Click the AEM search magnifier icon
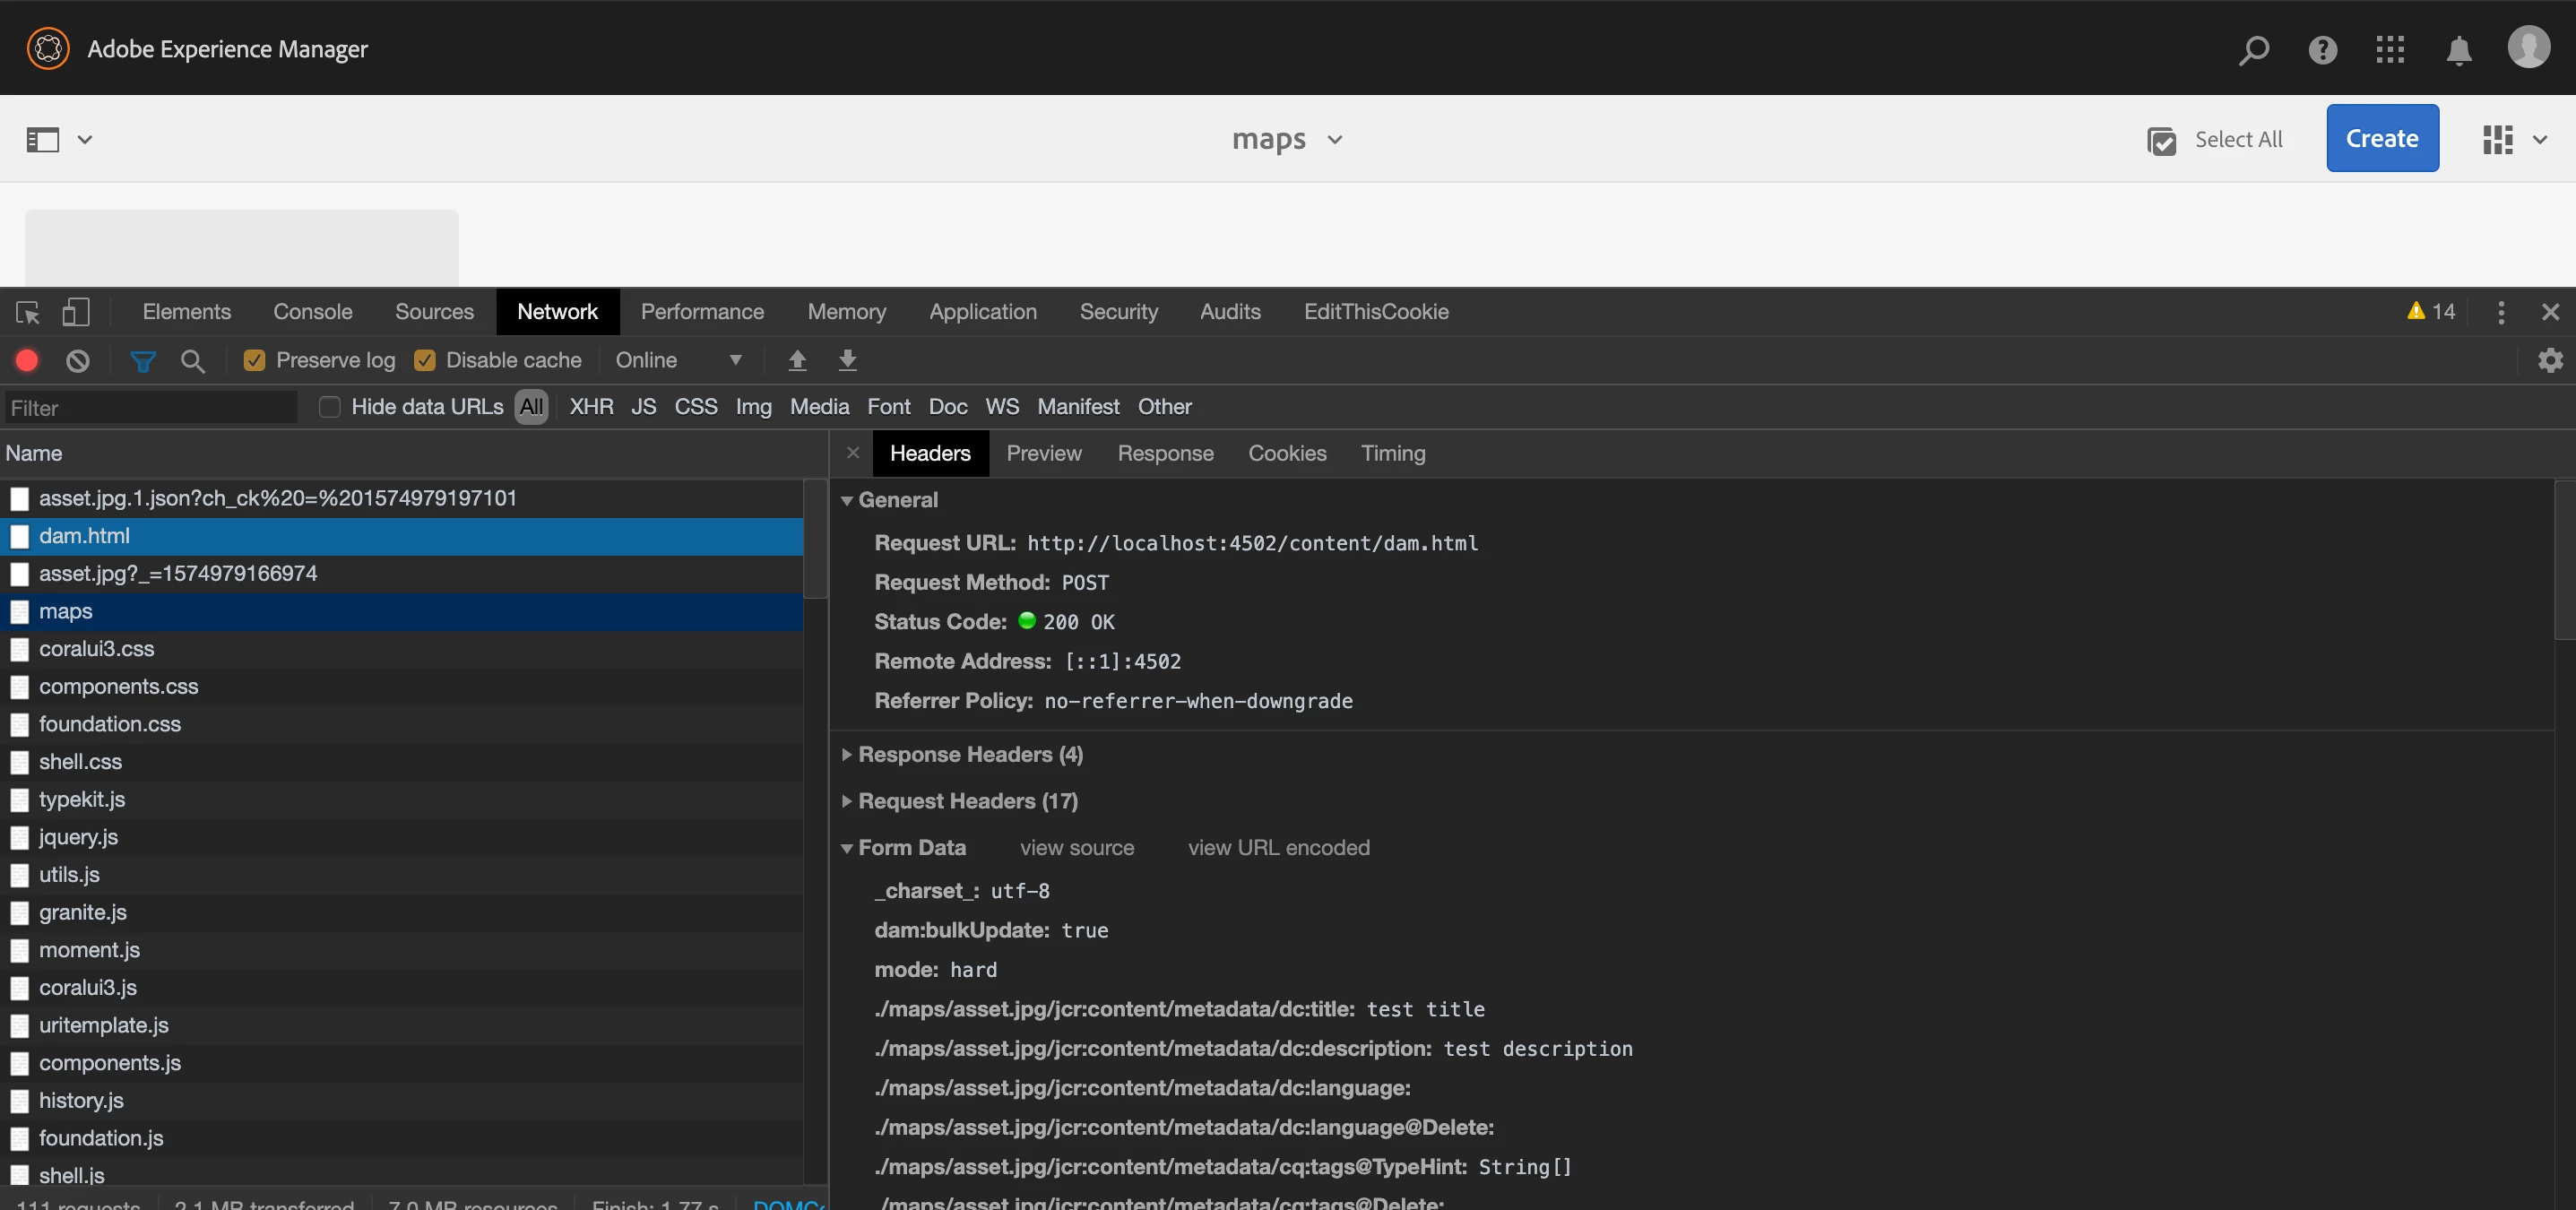This screenshot has height=1210, width=2576. tap(2253, 49)
